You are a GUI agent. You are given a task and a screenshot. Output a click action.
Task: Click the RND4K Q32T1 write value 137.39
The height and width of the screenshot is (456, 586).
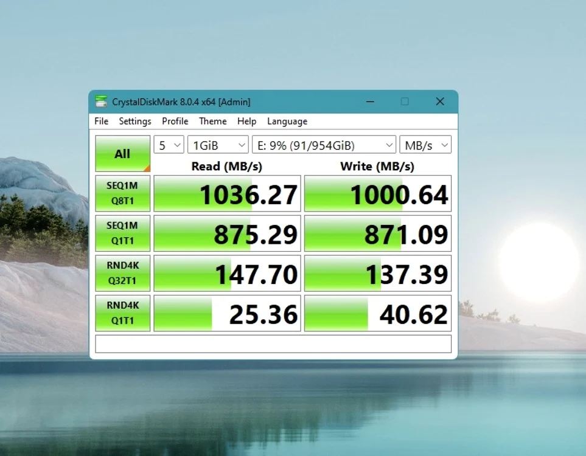click(378, 274)
